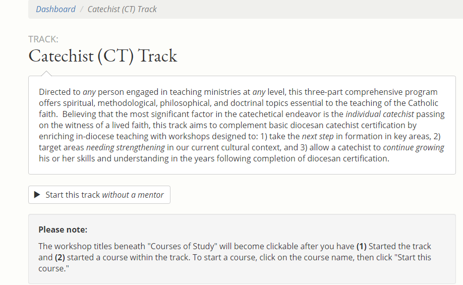Select the Catechist (CT) Track breadcrumb item
This screenshot has height=285, width=463.
pyautogui.click(x=122, y=9)
